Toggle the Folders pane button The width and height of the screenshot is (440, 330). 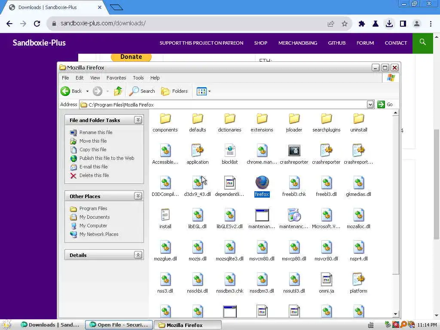coord(174,91)
